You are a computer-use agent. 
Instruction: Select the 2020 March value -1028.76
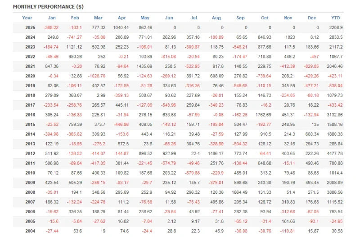[x=96, y=76]
